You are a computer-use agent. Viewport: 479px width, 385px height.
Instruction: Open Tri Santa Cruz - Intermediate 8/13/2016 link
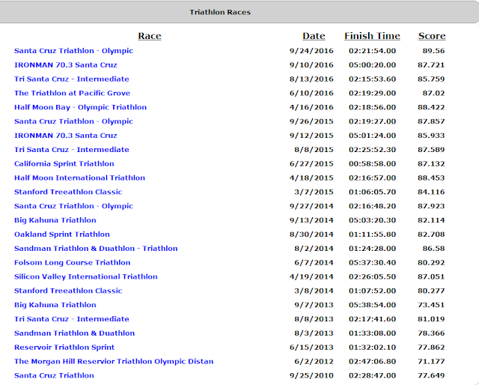72,79
